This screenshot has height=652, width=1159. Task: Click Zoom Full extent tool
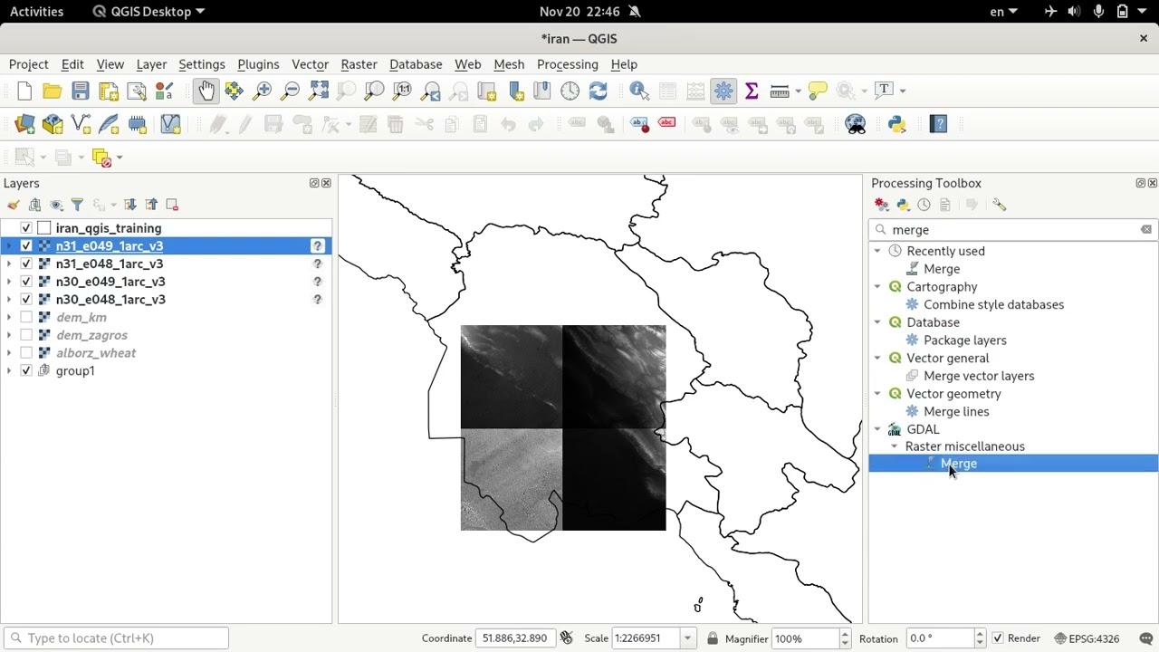tap(319, 91)
